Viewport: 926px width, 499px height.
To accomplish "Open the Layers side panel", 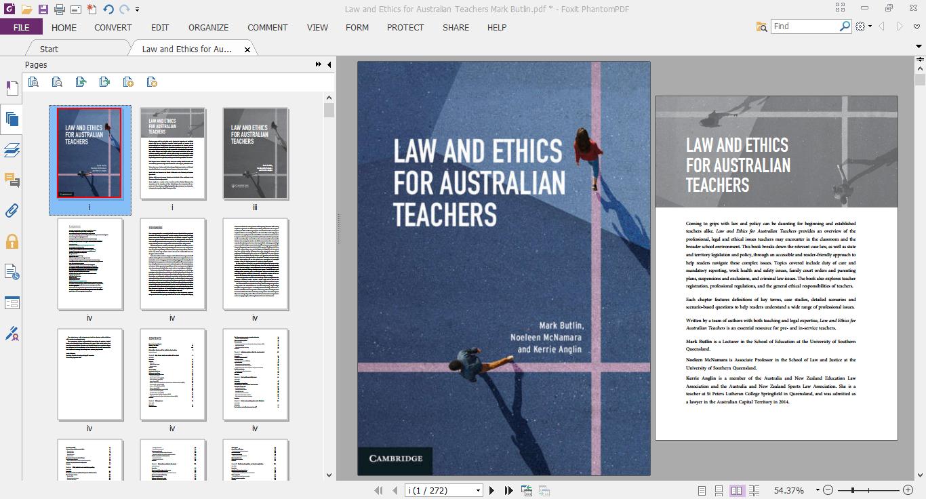I will (12, 150).
